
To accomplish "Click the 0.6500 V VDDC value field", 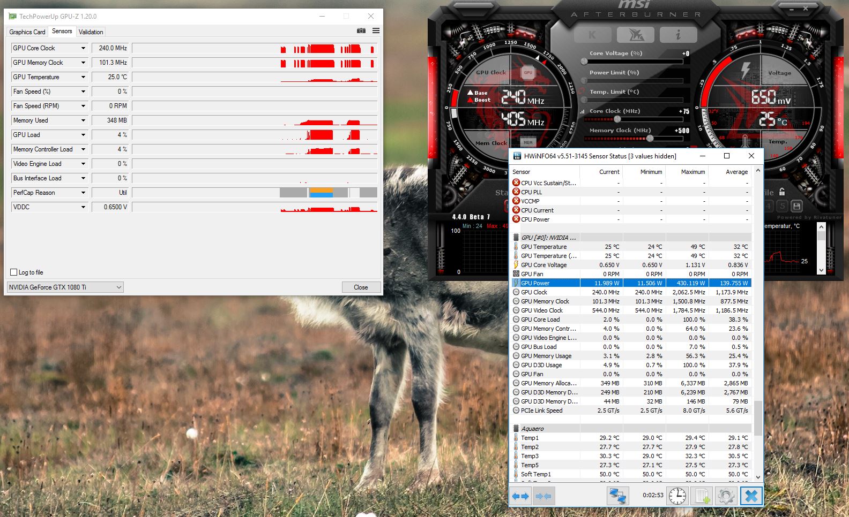I will (x=110, y=207).
